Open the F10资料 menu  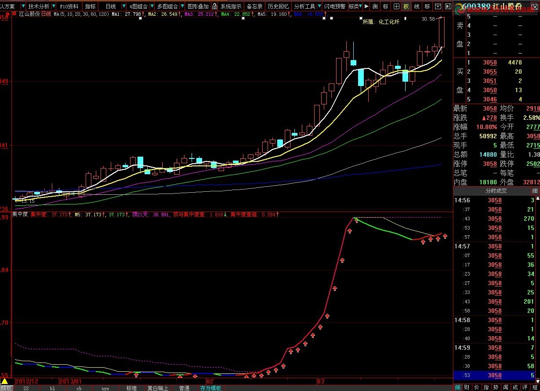click(69, 7)
